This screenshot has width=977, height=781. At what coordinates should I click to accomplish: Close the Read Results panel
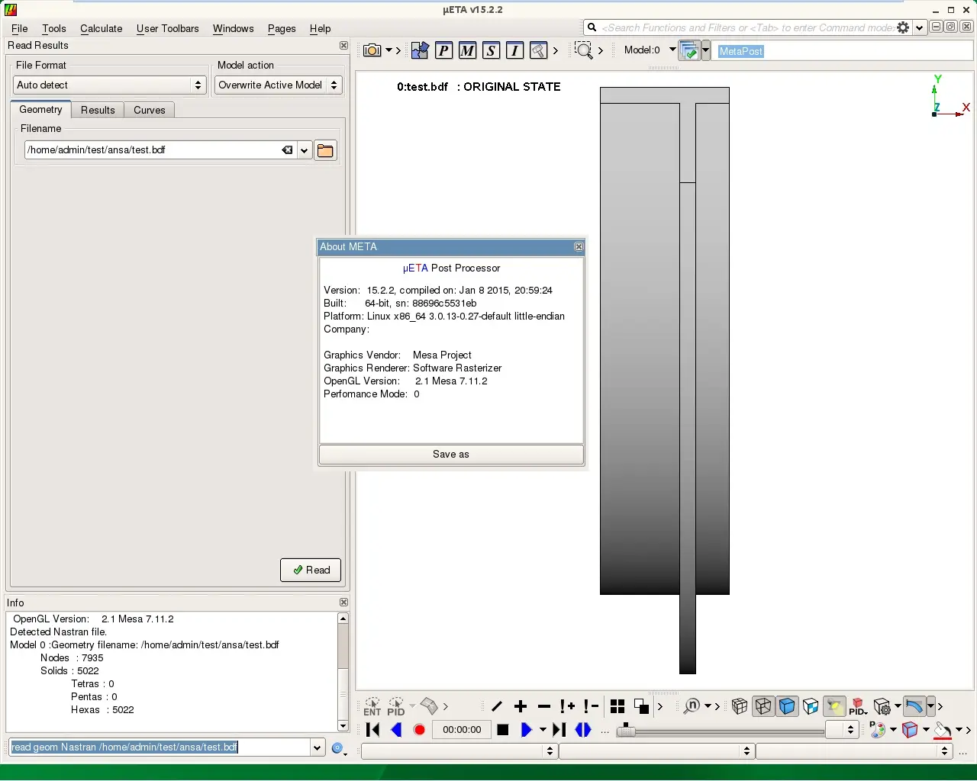[x=343, y=46]
